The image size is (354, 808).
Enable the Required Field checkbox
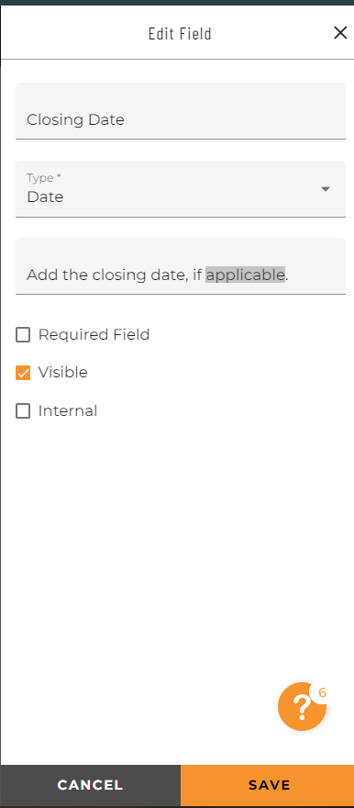[x=23, y=335]
